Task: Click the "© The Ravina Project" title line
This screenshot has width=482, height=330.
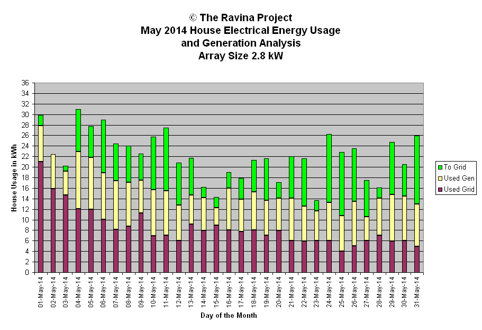Action: (x=241, y=18)
